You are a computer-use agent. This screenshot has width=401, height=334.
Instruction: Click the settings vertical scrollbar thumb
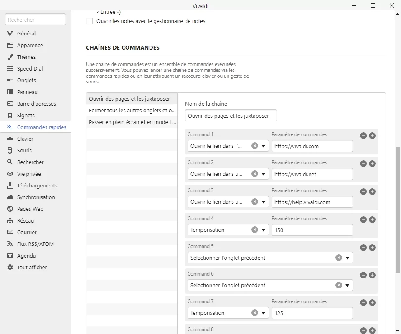[x=398, y=210]
